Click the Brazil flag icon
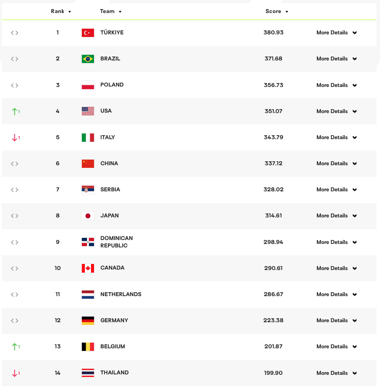Viewport: 380px width, 387px height. point(87,59)
